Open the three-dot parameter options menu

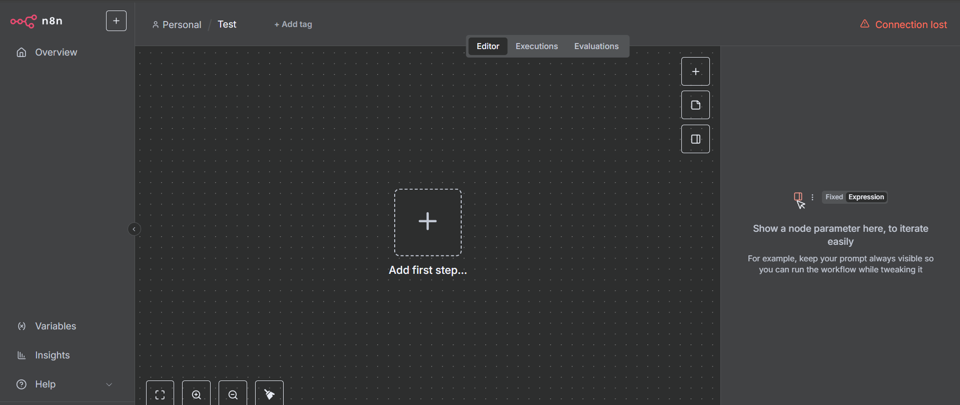[x=812, y=197]
